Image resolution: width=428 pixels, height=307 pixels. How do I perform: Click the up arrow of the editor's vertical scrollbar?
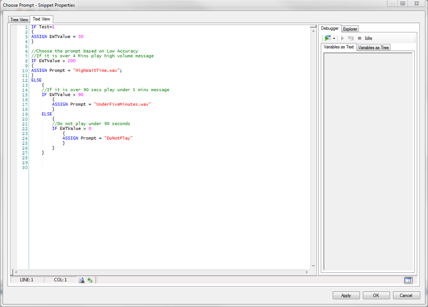pyautogui.click(x=313, y=31)
